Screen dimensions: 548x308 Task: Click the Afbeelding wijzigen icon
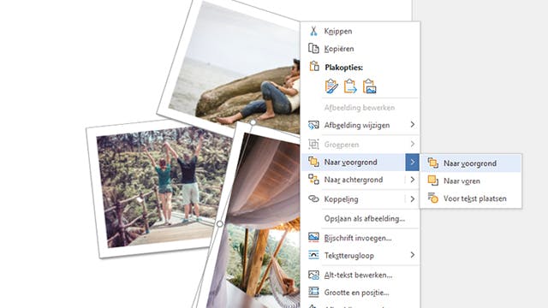click(x=313, y=125)
